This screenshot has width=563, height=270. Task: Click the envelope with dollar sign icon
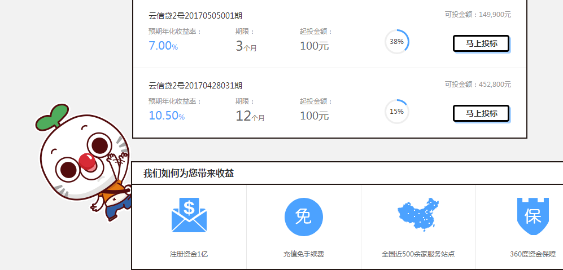click(189, 215)
